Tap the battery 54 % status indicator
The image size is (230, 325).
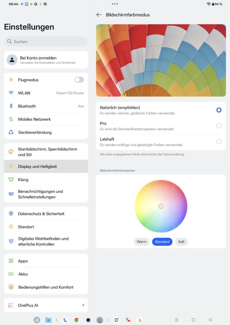pos(217,4)
